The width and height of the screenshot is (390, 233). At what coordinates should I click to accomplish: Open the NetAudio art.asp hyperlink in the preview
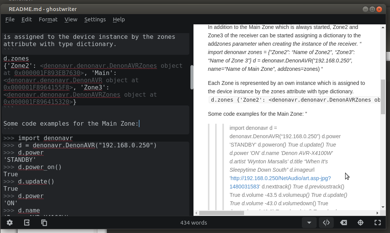280,178
